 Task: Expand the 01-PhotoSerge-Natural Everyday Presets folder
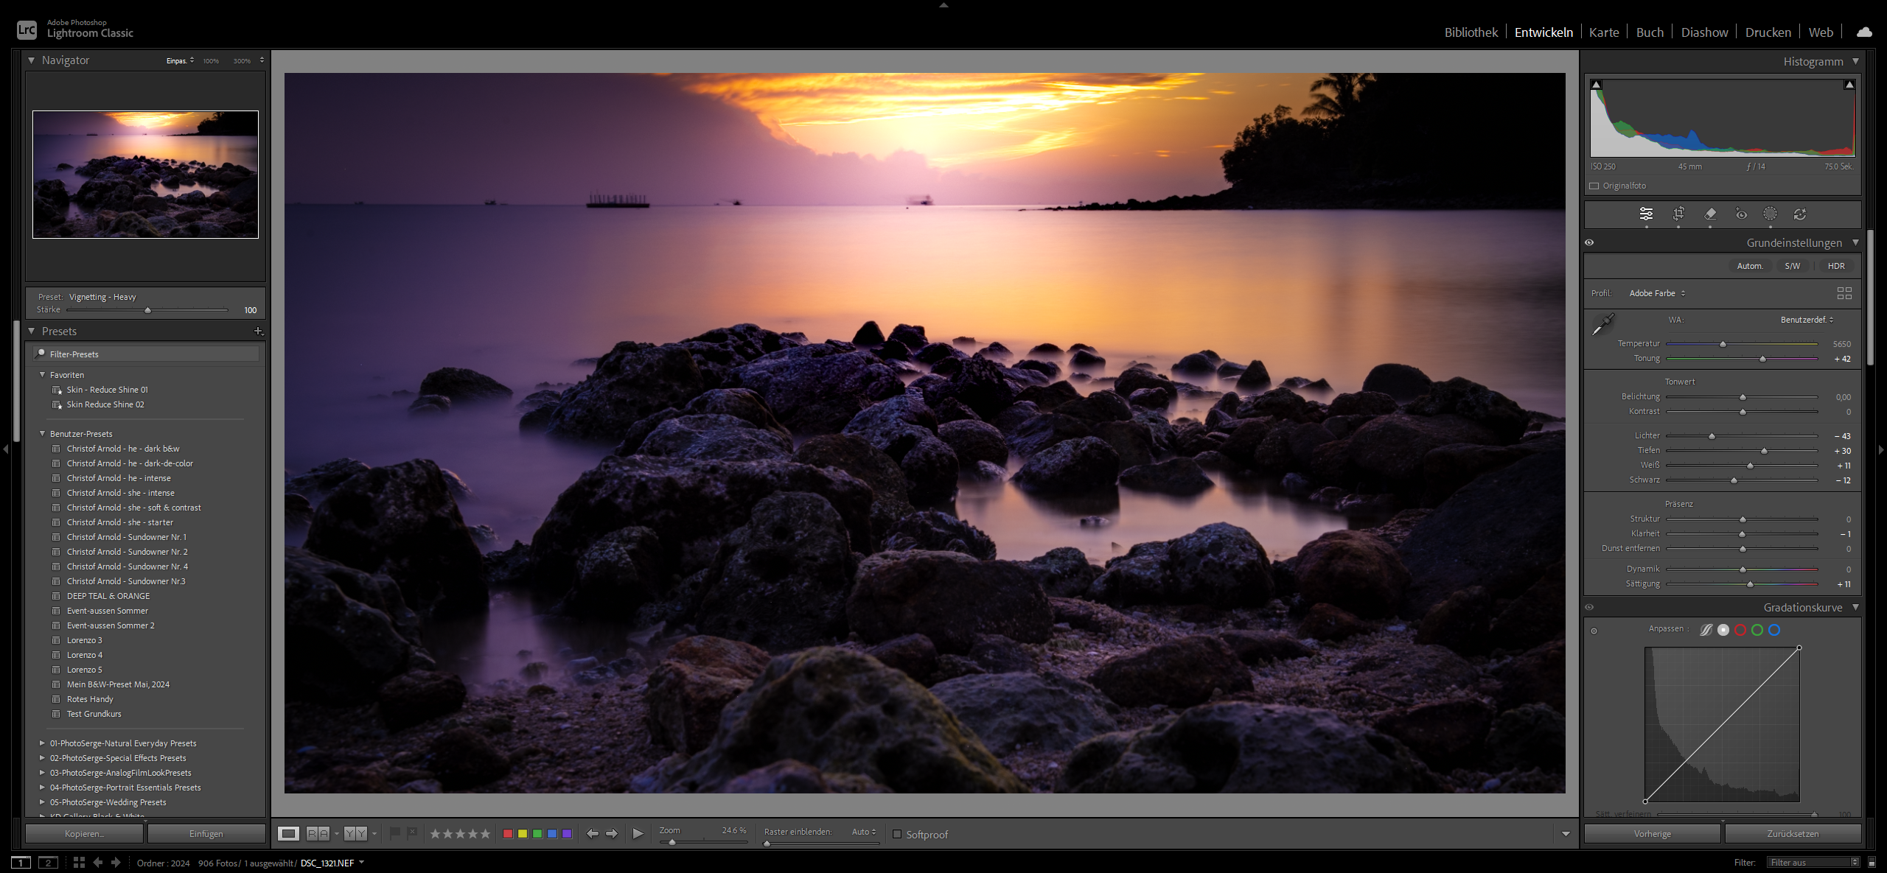42,743
